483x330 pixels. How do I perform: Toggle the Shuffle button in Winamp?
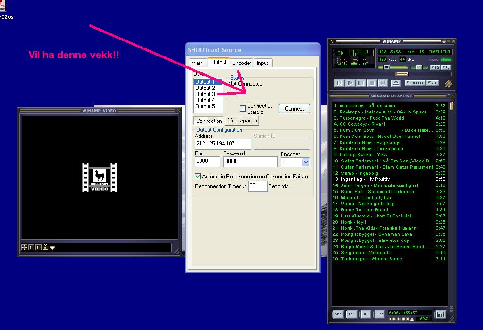tap(415, 83)
